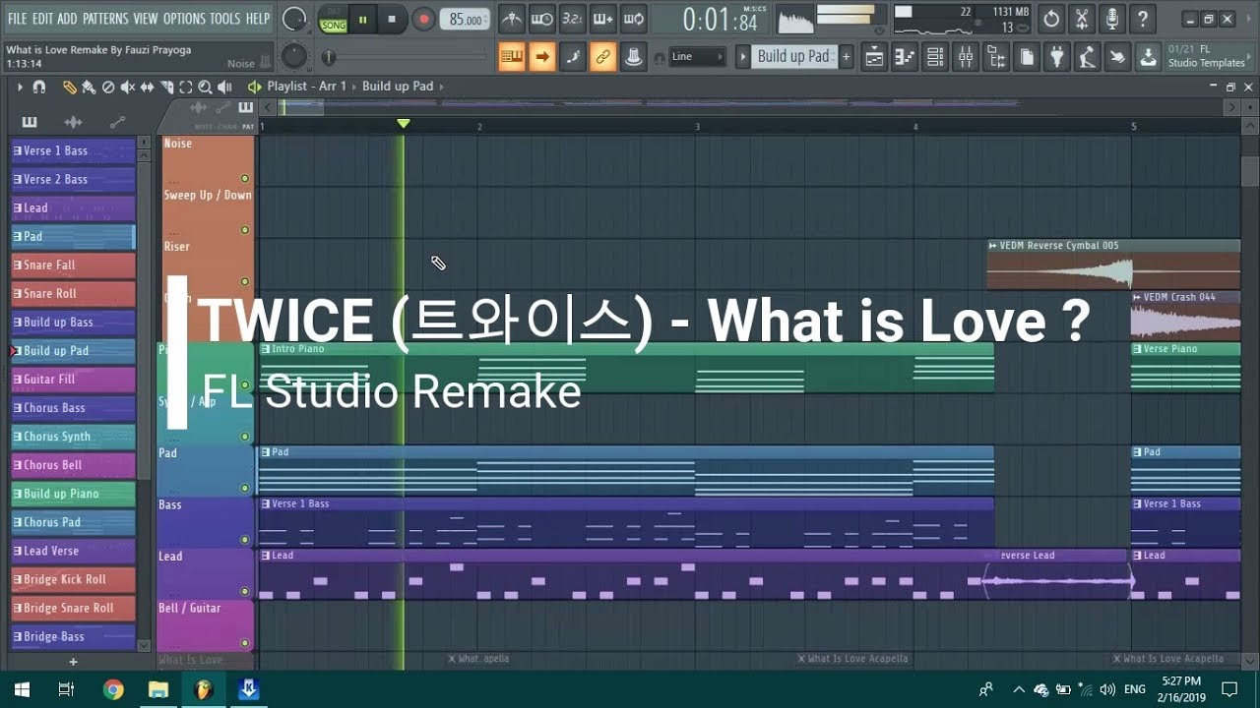Select the Mute tool
The height and width of the screenshot is (708, 1260).
tap(128, 87)
